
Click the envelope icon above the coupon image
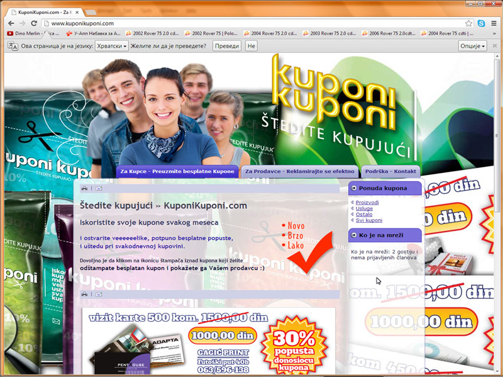point(99,295)
